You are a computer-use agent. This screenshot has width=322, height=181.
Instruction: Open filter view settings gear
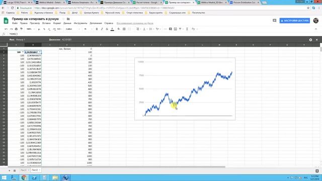(x=310, y=40)
